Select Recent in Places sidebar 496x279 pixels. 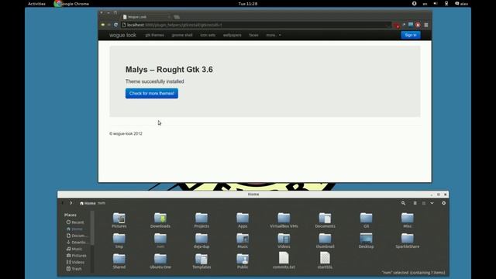[75, 222]
